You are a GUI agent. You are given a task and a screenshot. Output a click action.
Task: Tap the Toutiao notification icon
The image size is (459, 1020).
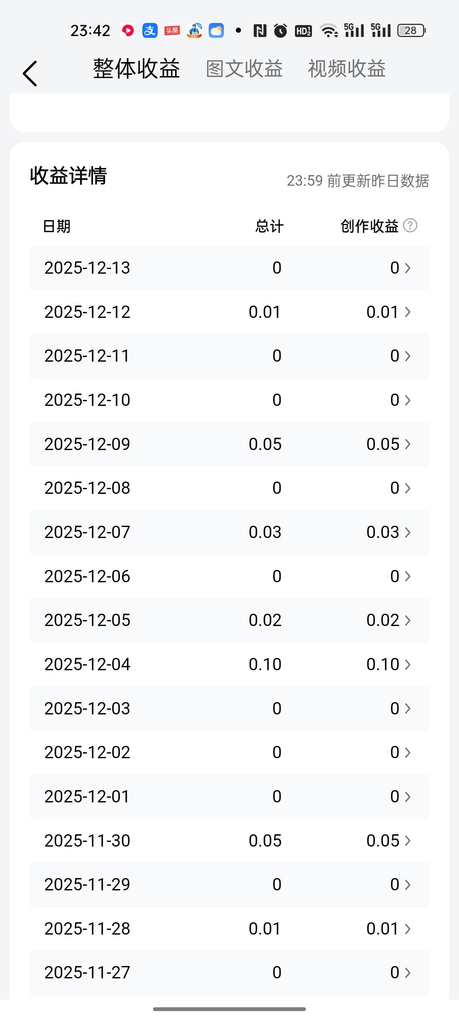[172, 31]
